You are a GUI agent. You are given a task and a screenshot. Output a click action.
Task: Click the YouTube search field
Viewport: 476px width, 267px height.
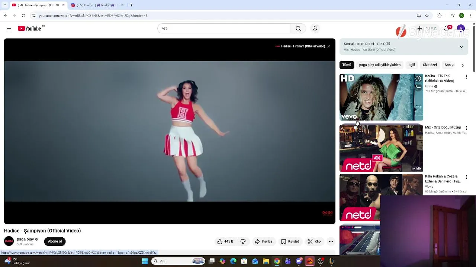point(225,29)
